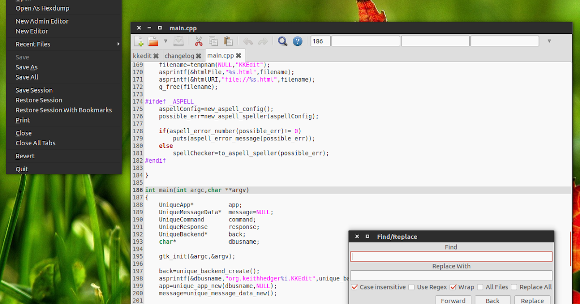This screenshot has width=580, height=304.
Task: Undo the last edit with the undo arrow
Action: click(247, 41)
